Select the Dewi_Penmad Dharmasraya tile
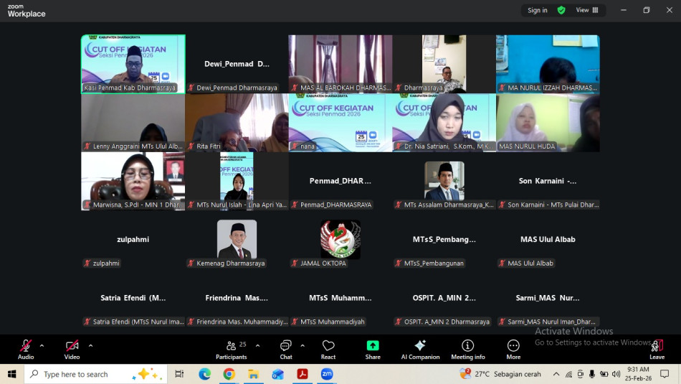This screenshot has height=384, width=681. point(237,64)
